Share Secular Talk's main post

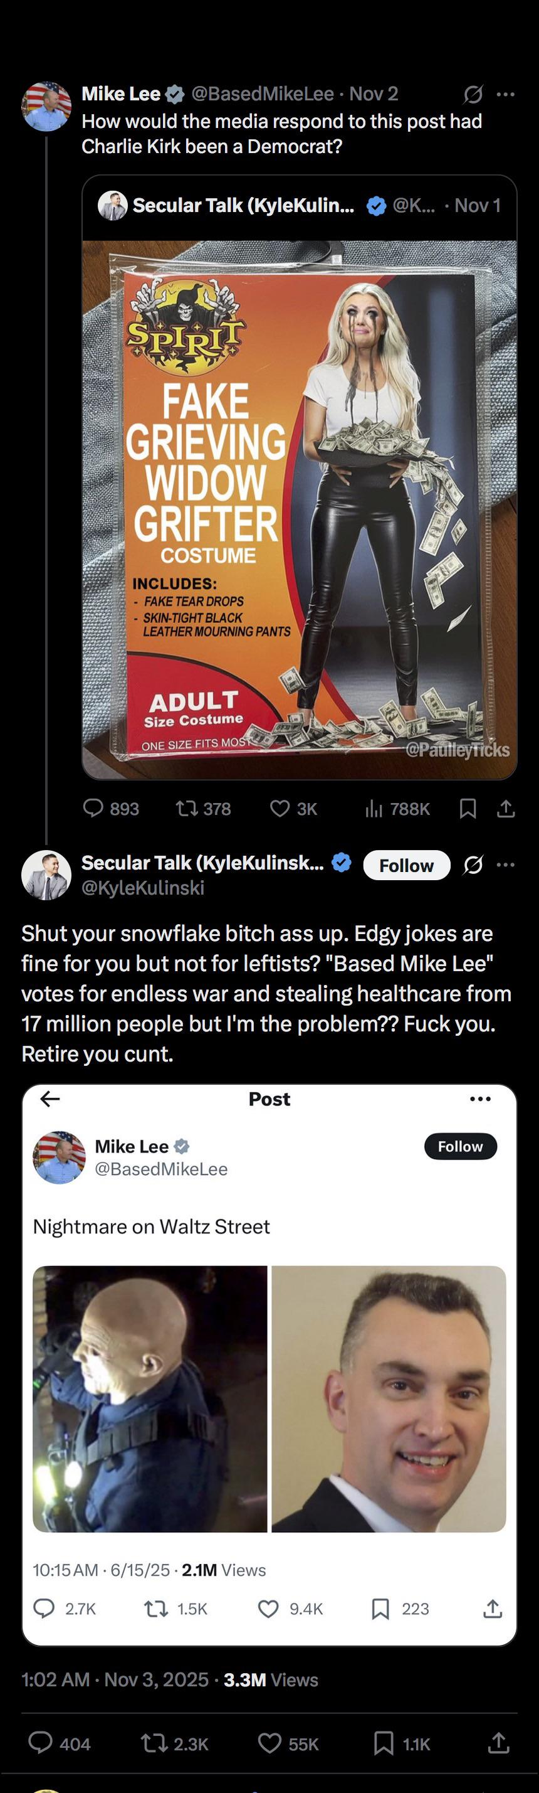pos(498,1742)
